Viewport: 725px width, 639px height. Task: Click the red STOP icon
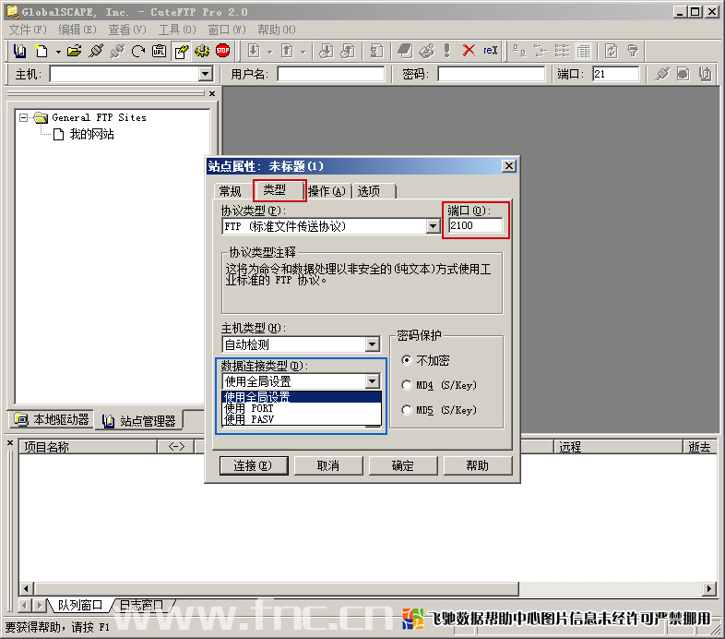pyautogui.click(x=223, y=51)
